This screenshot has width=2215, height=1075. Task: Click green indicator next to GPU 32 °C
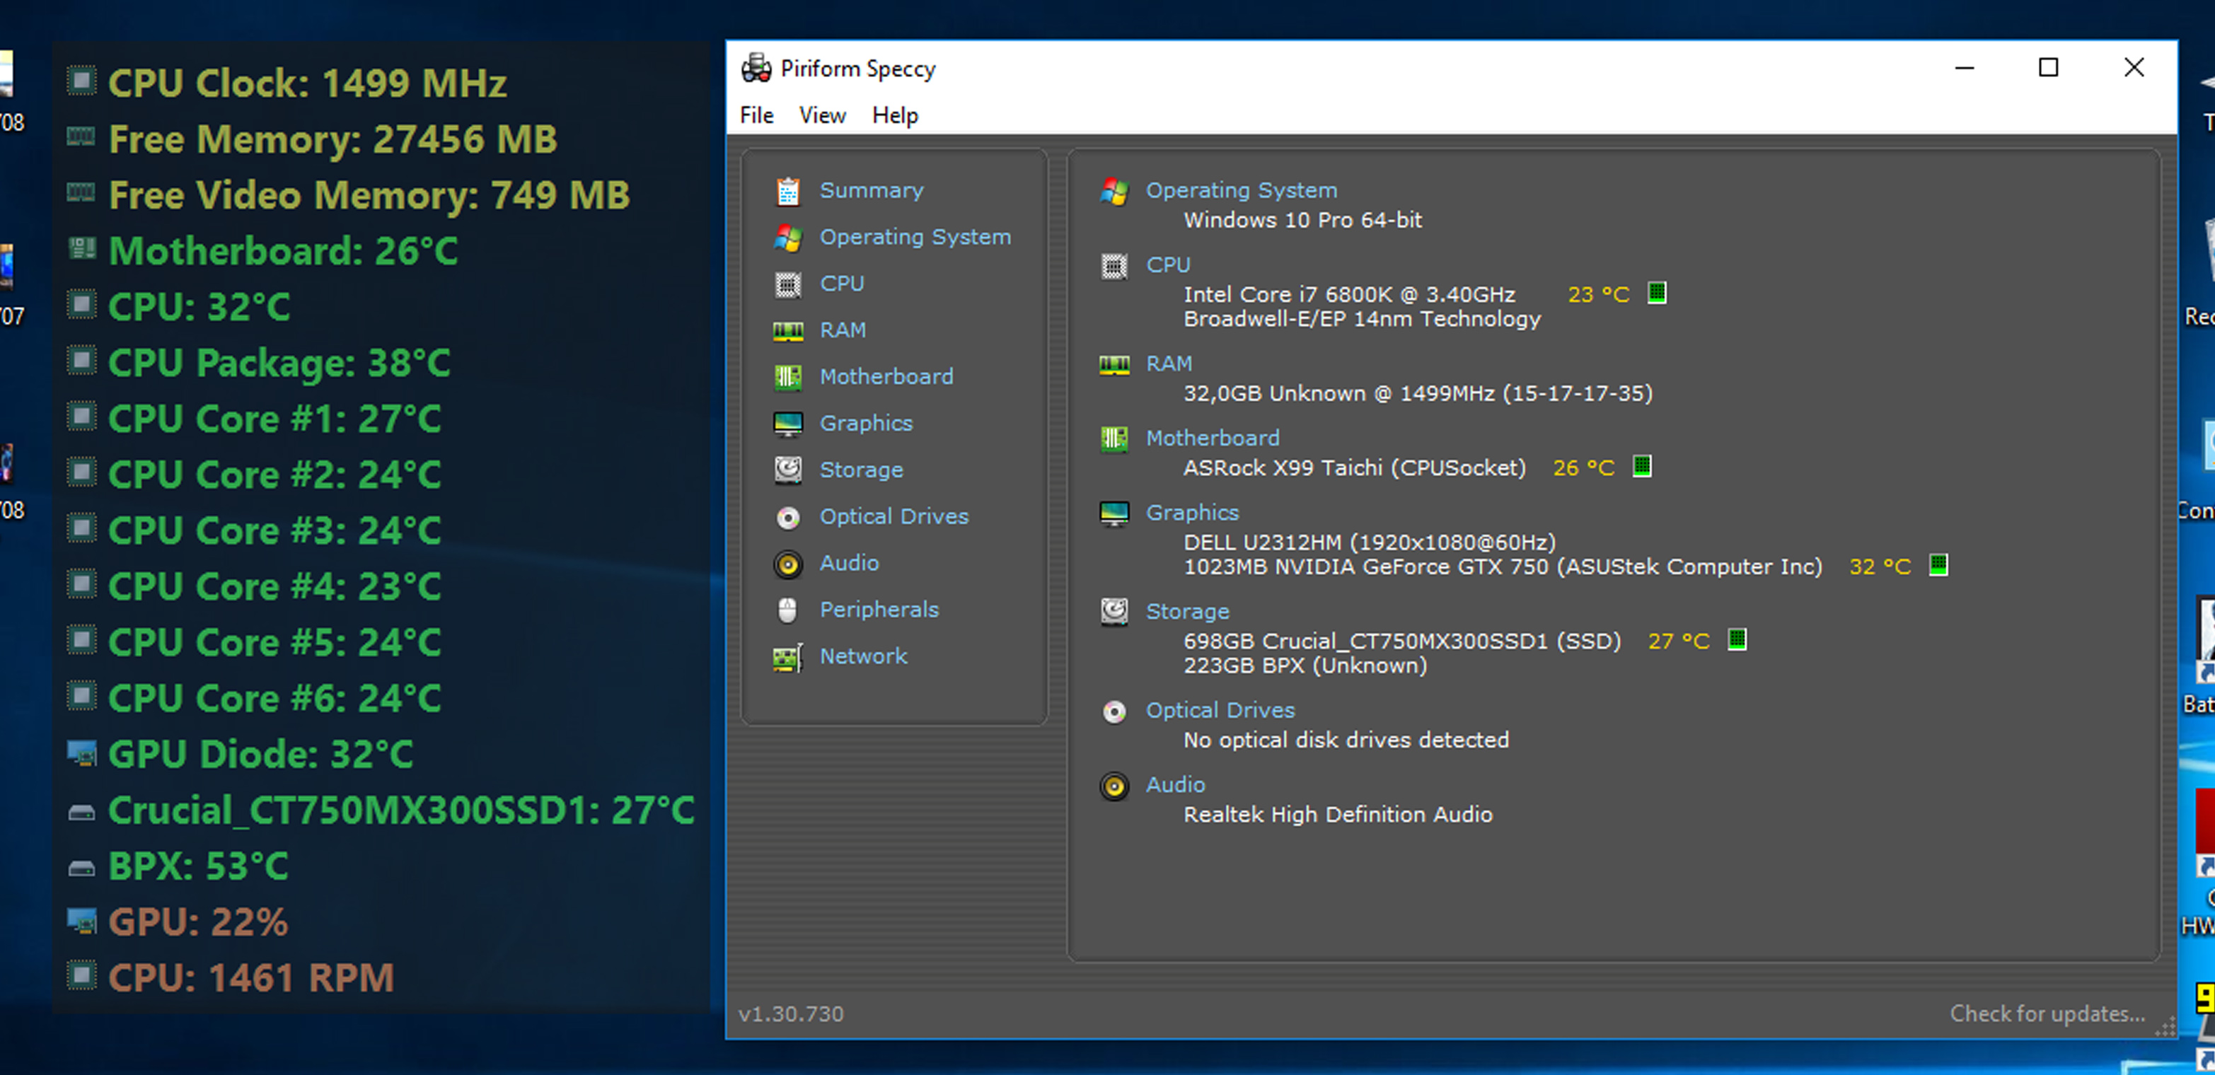coord(1938,565)
